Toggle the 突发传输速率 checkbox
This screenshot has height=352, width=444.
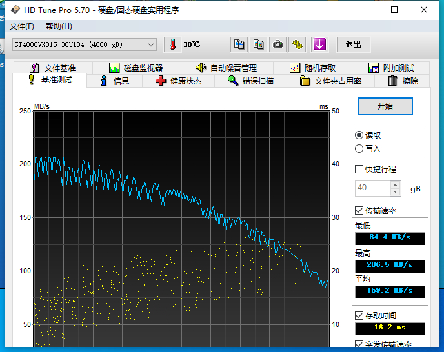click(x=359, y=344)
